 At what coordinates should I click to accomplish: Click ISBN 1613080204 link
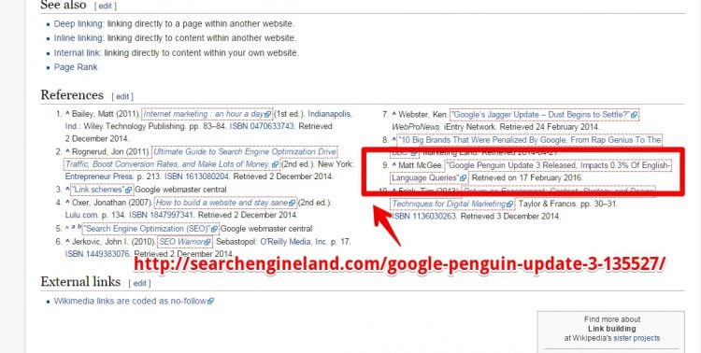(x=196, y=176)
